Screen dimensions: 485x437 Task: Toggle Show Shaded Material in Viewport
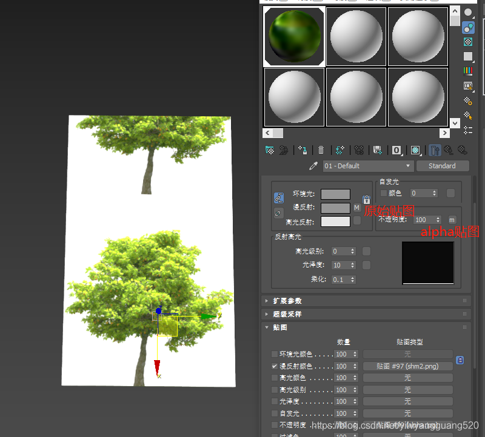(x=415, y=150)
